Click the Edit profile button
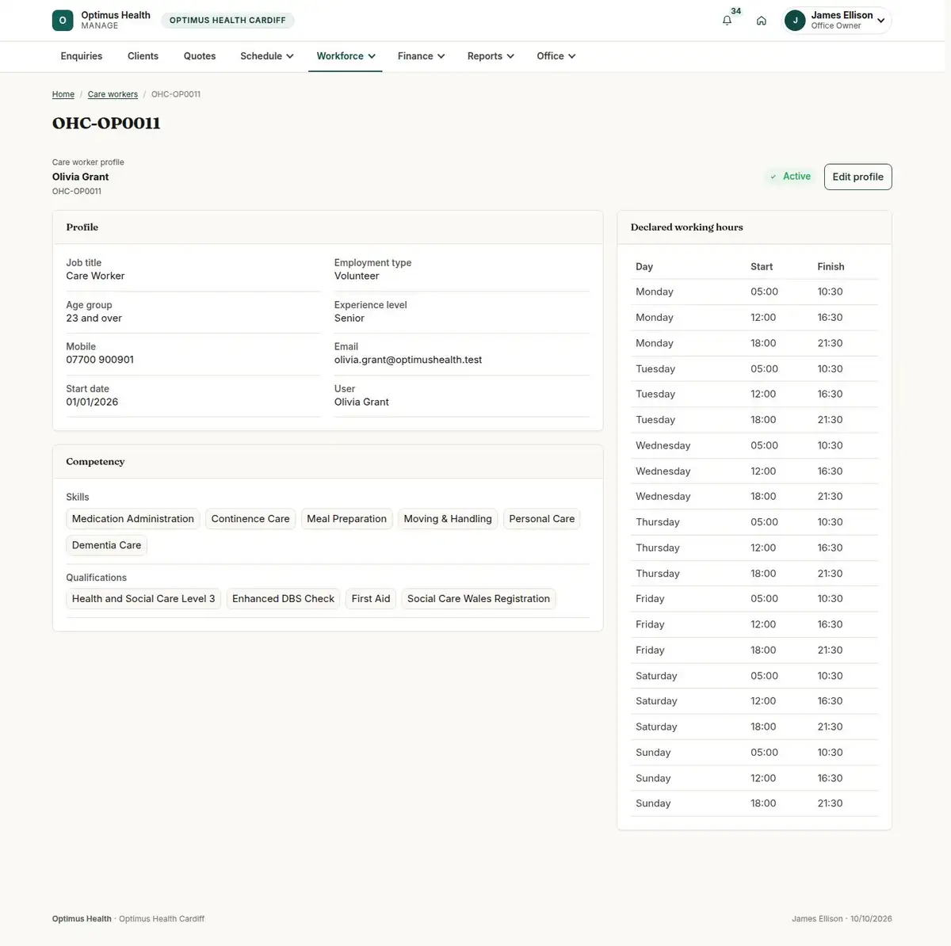Viewport: 951px width, 946px height. click(x=857, y=177)
